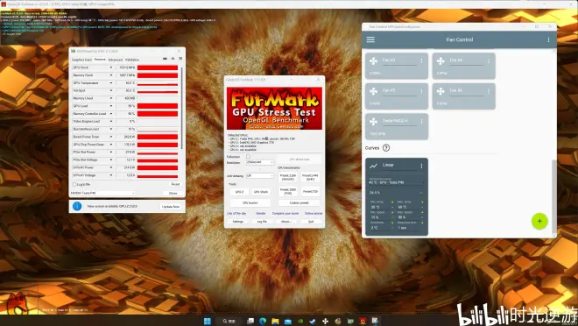
Task: Click the green add (+) floating button
Action: 539,221
